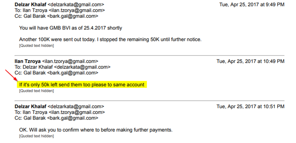This screenshot has width=296, height=143.
Task: Click the red arrow annotation
Action: (12, 76)
